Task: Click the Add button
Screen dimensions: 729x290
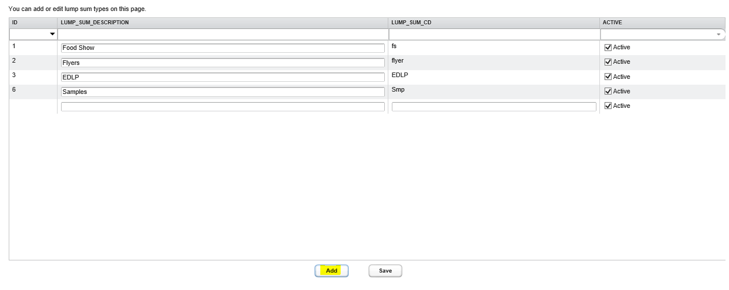Action: pyautogui.click(x=331, y=271)
